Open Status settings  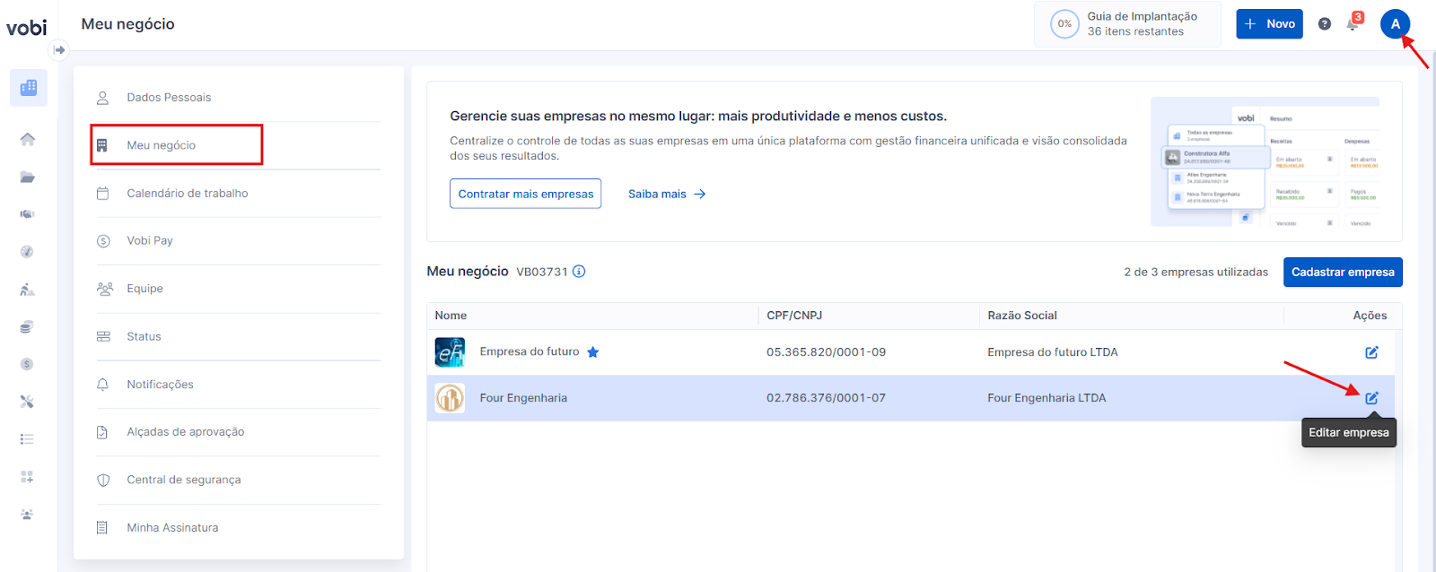click(238, 336)
